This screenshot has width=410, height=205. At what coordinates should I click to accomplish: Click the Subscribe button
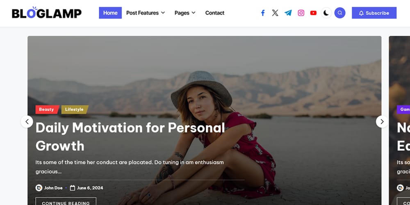tap(374, 13)
